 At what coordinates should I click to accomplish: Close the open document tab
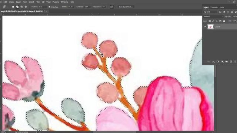[x=47, y=11]
